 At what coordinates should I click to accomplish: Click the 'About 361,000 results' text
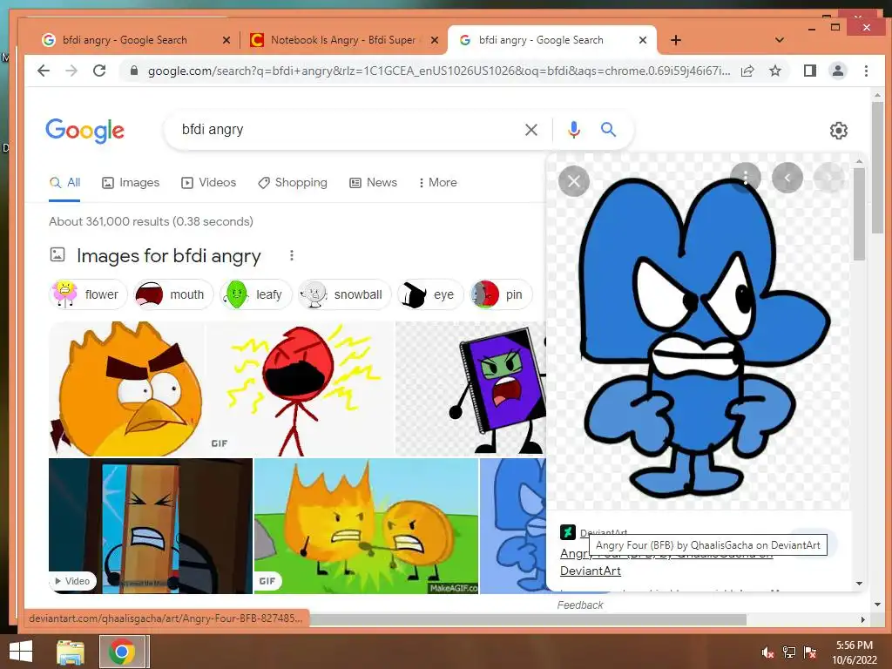coord(152,221)
